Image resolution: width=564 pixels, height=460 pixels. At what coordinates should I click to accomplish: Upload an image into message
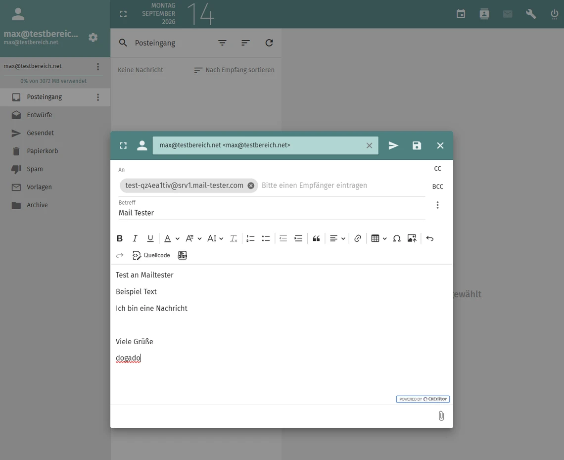click(x=412, y=238)
